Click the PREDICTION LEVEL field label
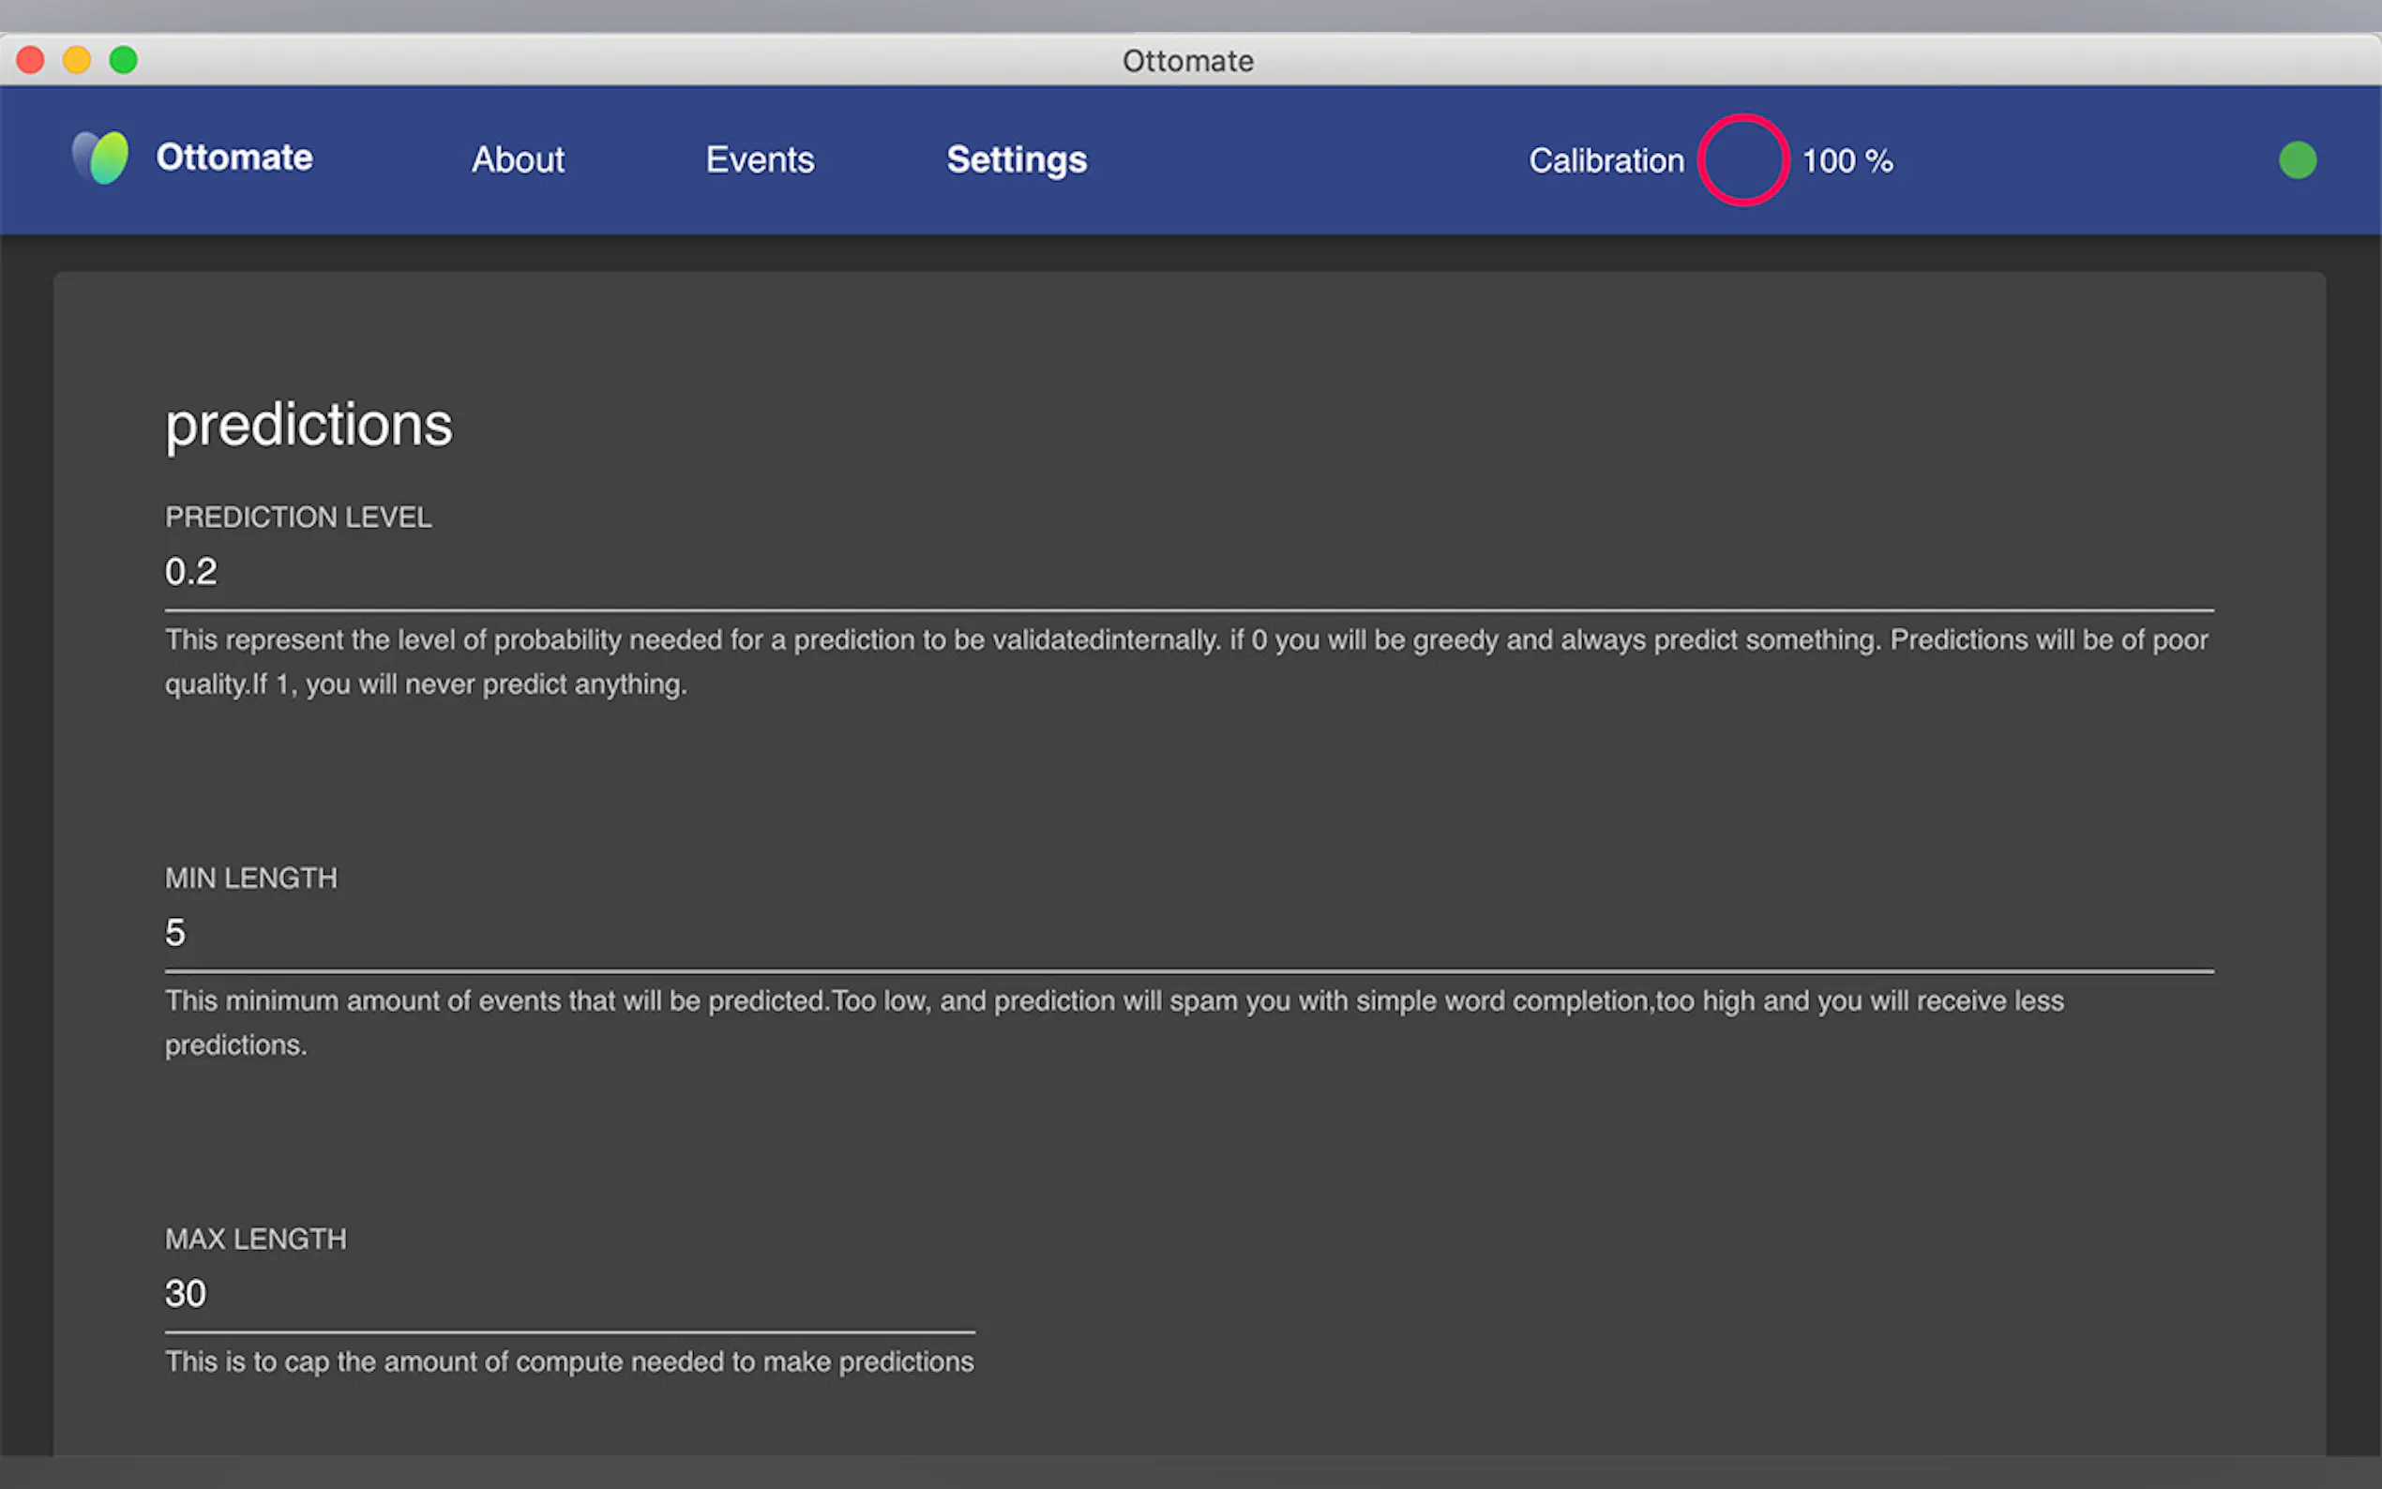Screen dimensions: 2382x1489 pyautogui.click(x=297, y=517)
